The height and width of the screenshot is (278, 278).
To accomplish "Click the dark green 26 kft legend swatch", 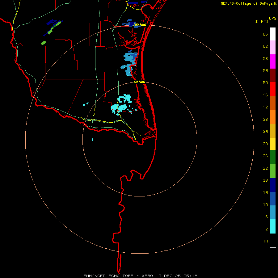I will pos(273,157).
